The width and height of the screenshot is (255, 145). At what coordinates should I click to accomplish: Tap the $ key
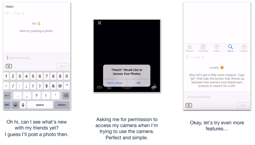pyautogui.click(x=47, y=86)
